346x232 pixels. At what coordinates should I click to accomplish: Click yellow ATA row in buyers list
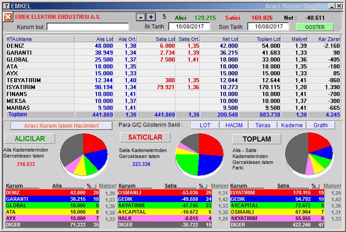click(52, 212)
